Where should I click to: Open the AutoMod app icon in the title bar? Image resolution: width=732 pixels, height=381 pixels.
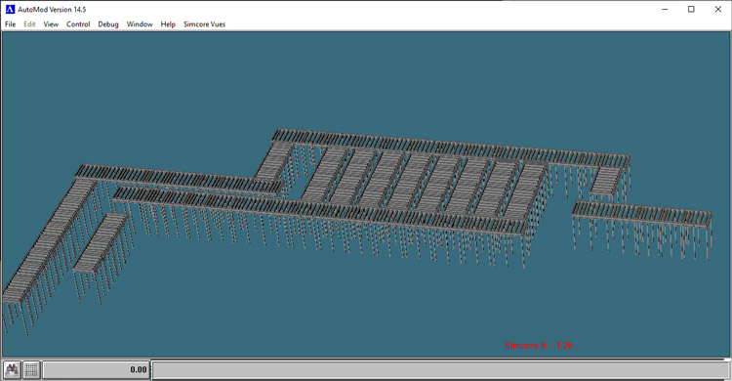[x=10, y=10]
